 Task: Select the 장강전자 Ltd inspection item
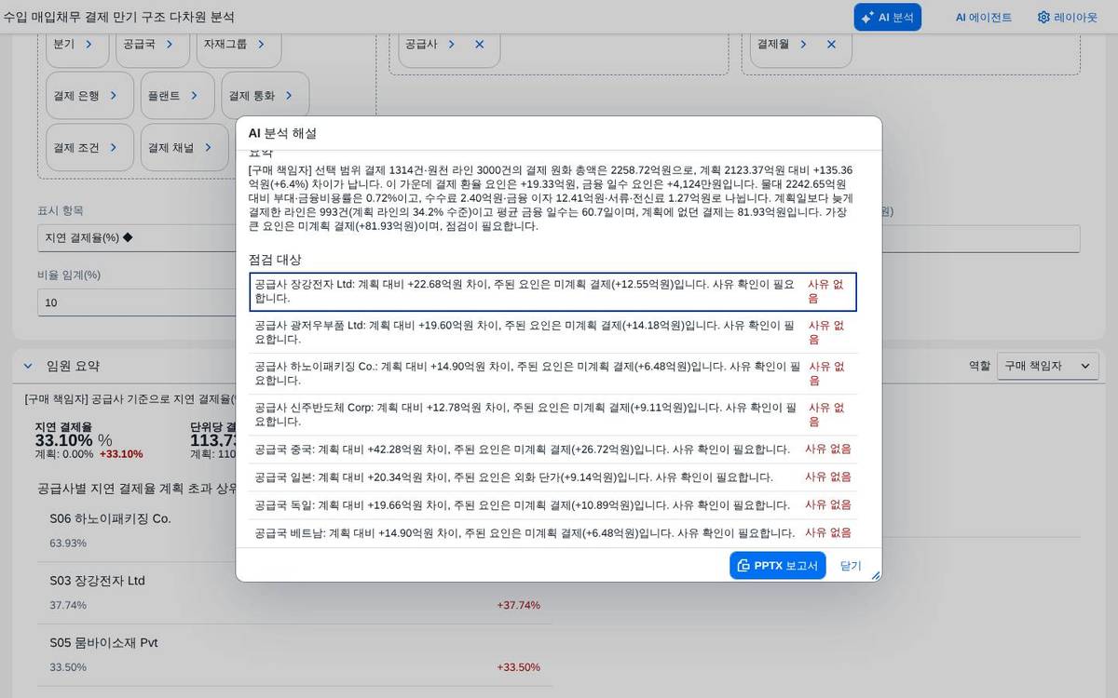552,291
